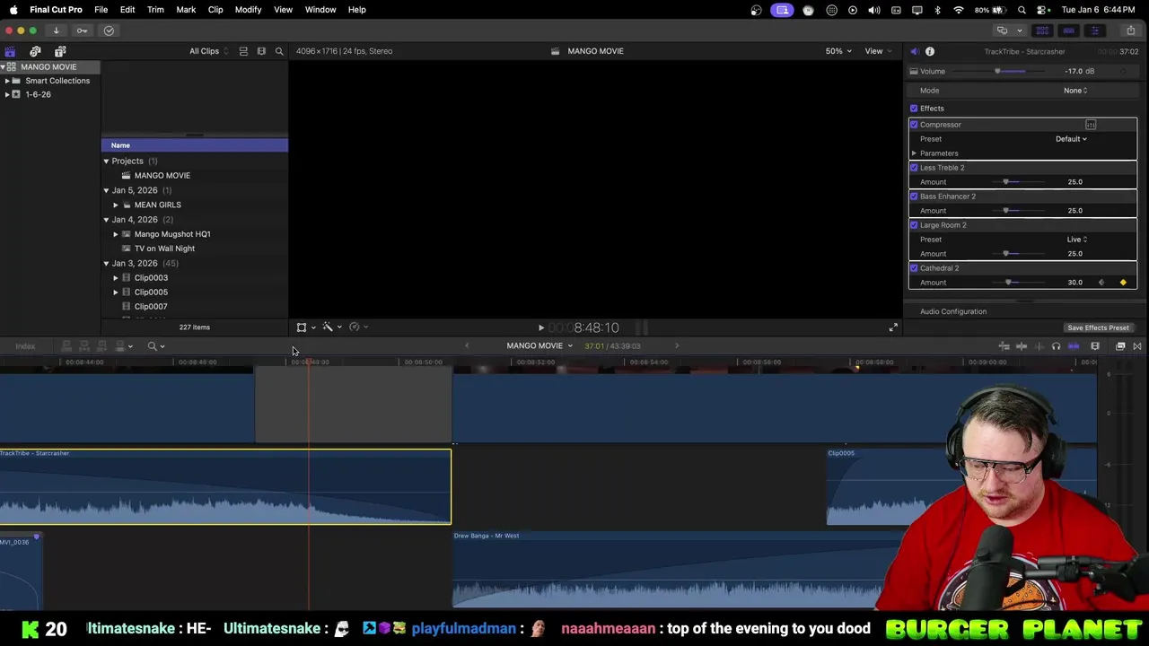Image resolution: width=1149 pixels, height=646 pixels.
Task: Open the Large Room 2 Preset dropdown
Action: pyautogui.click(x=1077, y=240)
